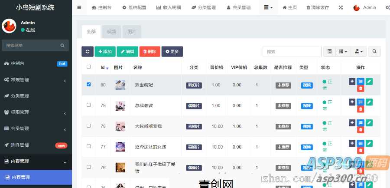This screenshot has width=390, height=188.
Task: Click the red 删除 button
Action: point(150,52)
